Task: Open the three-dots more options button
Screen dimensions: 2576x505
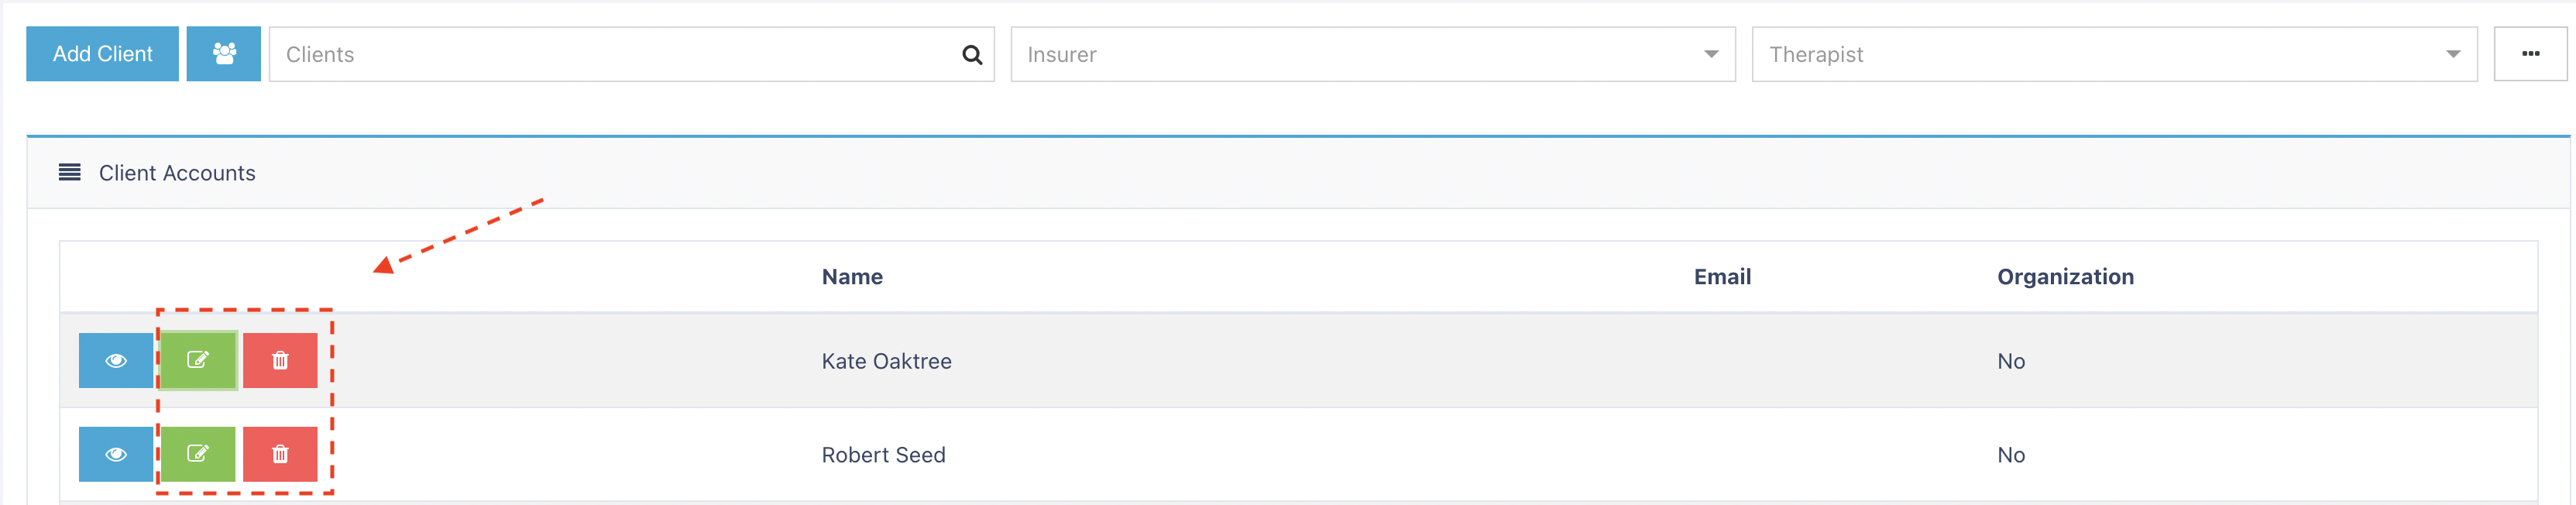Action: pos(2530,54)
